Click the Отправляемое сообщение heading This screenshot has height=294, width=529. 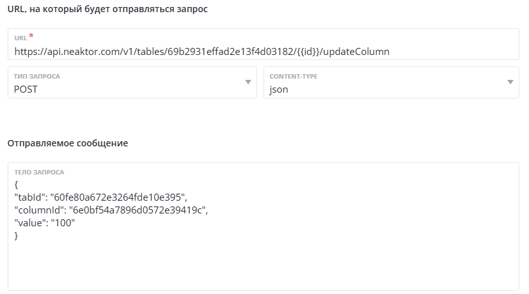point(68,143)
